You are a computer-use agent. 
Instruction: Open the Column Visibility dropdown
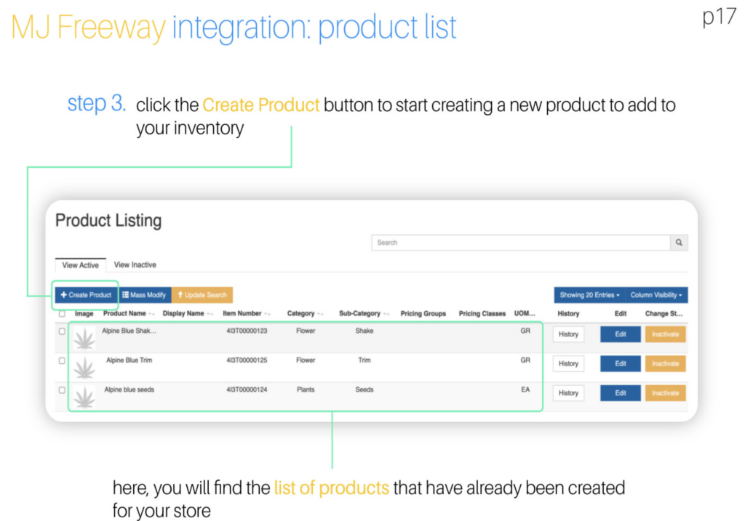point(656,295)
